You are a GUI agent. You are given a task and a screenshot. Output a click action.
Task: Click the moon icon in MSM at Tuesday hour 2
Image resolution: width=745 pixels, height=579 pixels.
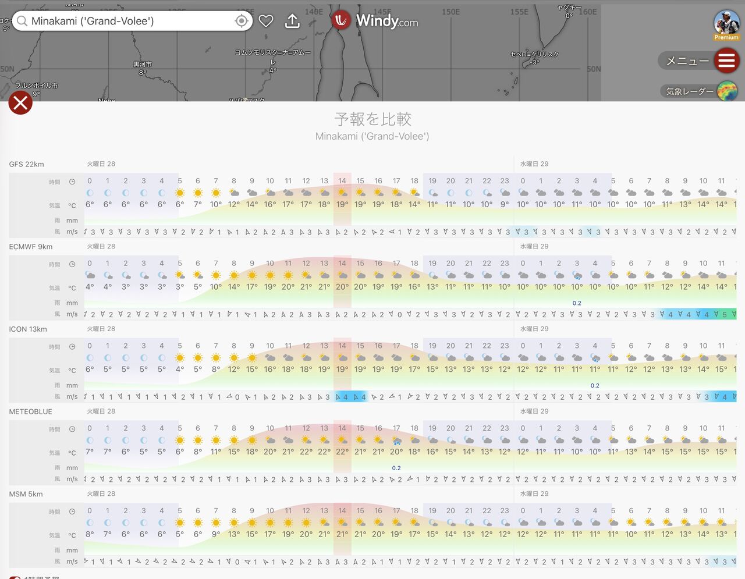pos(126,523)
